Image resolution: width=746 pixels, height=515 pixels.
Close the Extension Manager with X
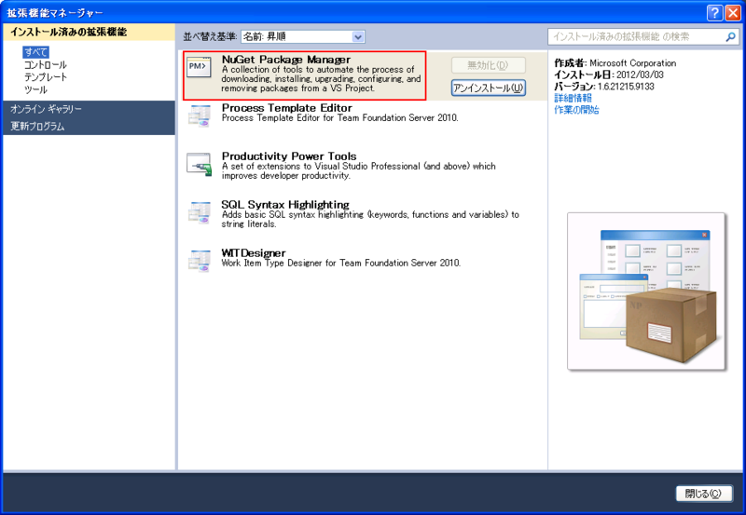pos(733,13)
